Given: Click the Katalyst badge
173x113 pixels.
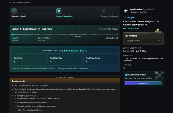Looking at the screenshot, I should click(x=129, y=18).
